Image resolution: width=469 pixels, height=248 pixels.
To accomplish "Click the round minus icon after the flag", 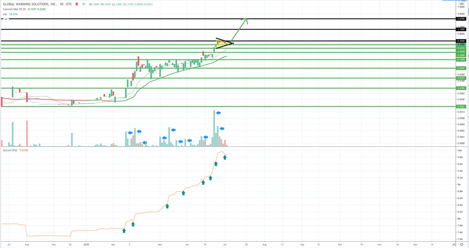I will [84, 4].
